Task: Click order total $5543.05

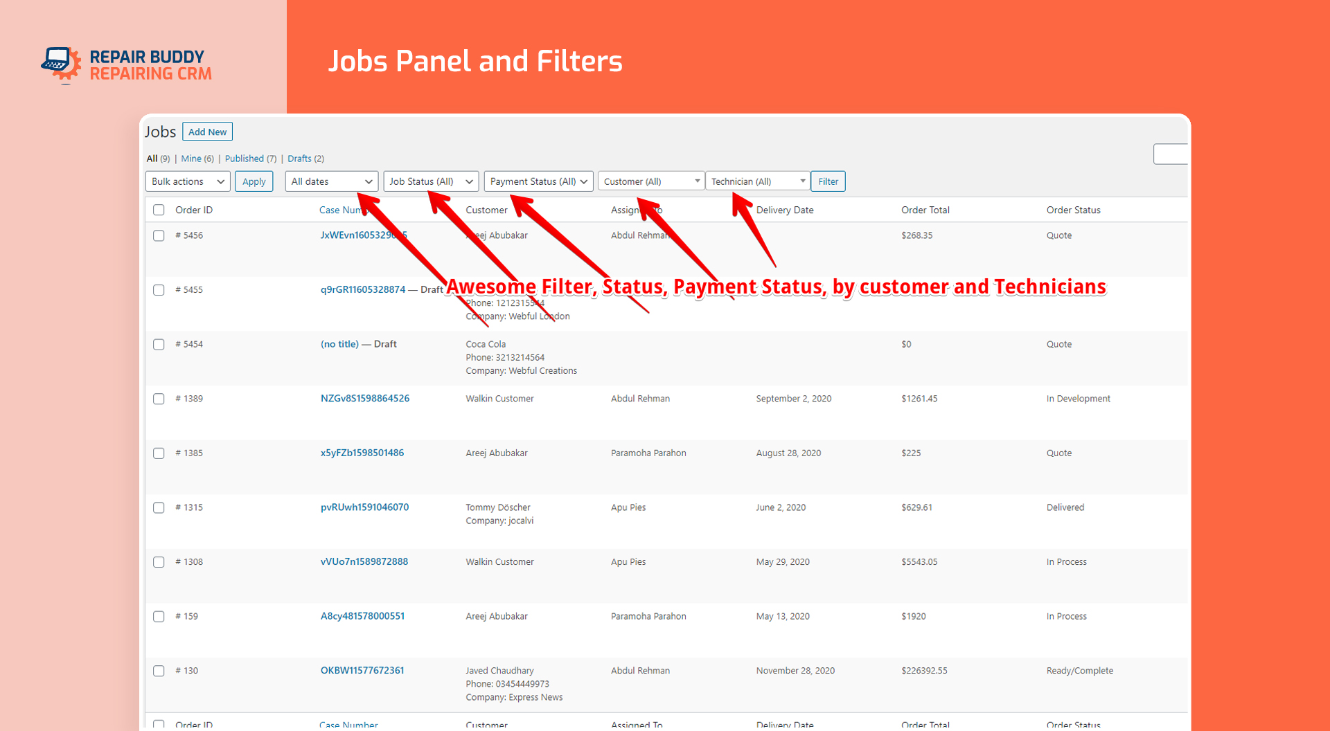Action: tap(919, 562)
